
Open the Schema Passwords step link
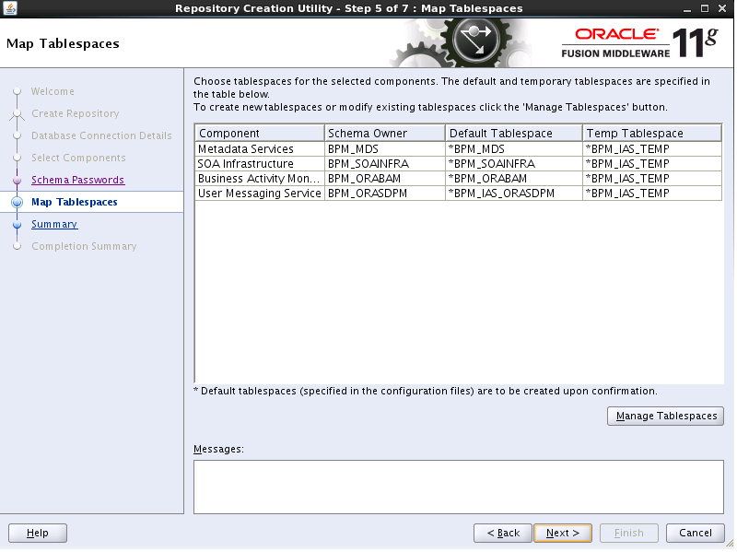78,181
